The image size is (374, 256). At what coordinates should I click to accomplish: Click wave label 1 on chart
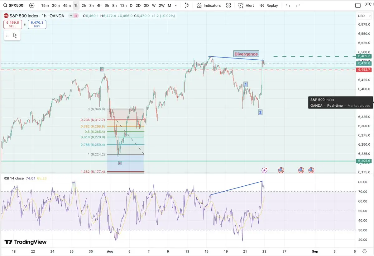pos(246,85)
